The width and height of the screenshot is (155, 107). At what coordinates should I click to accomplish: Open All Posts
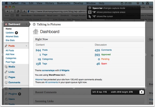click(10, 51)
